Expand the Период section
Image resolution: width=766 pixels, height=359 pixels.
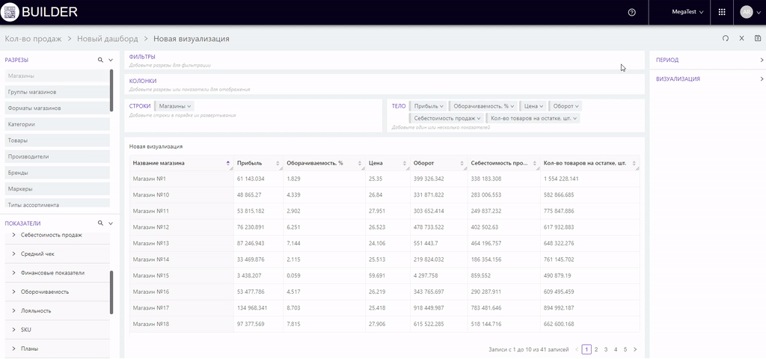708,60
